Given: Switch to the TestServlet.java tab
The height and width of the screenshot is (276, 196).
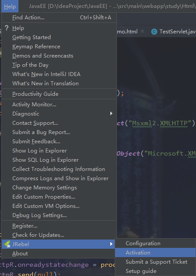Looking at the screenshot, I should (173, 32).
